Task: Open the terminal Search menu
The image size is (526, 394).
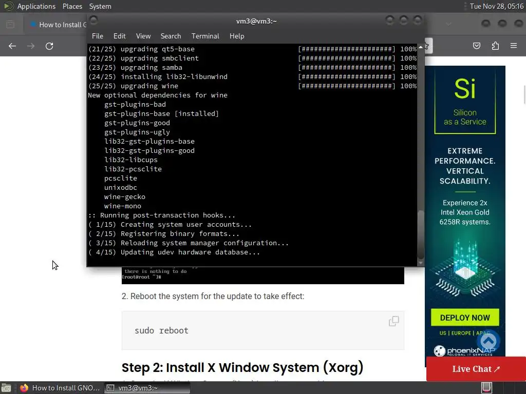Action: 171,36
